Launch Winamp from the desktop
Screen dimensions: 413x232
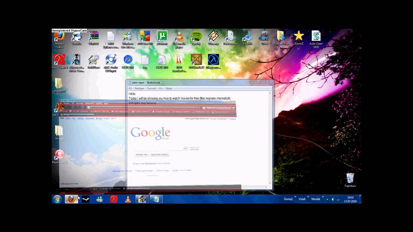[x=213, y=39]
